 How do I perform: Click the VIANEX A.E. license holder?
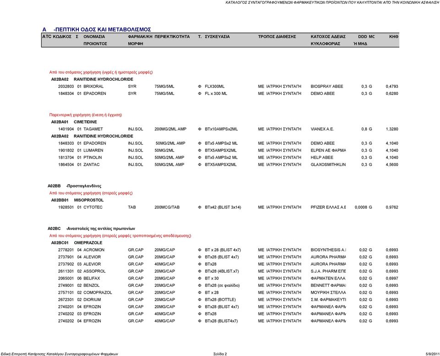(x=322, y=129)
